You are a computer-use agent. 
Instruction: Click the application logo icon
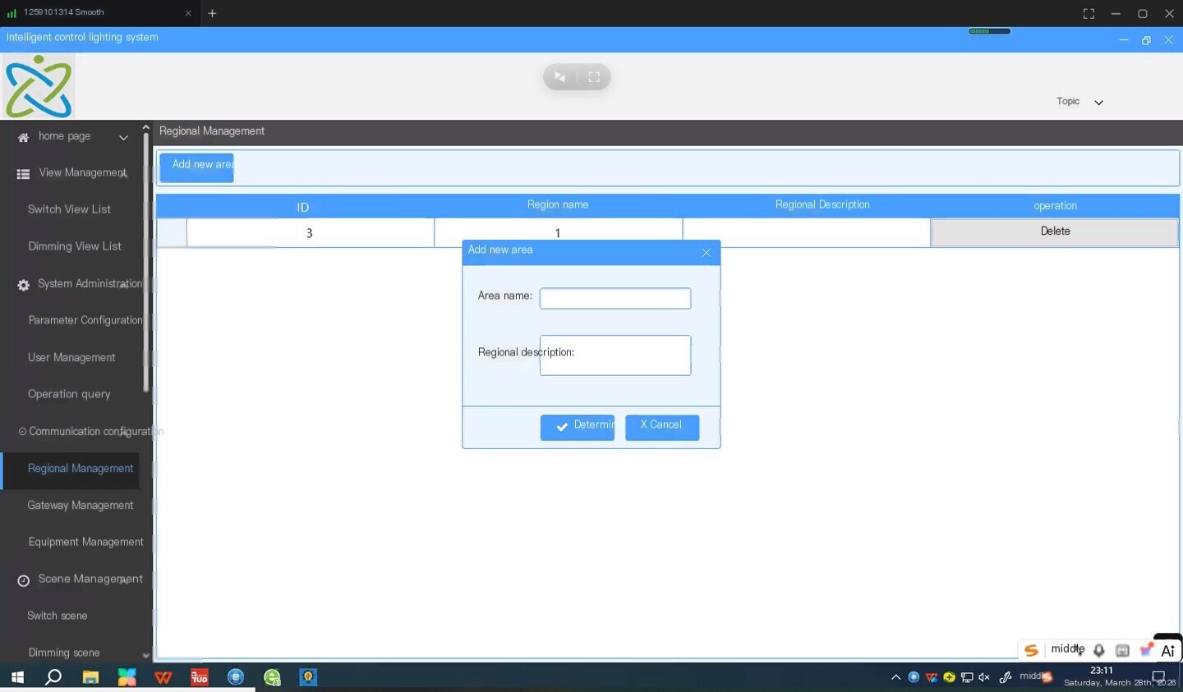(x=39, y=86)
